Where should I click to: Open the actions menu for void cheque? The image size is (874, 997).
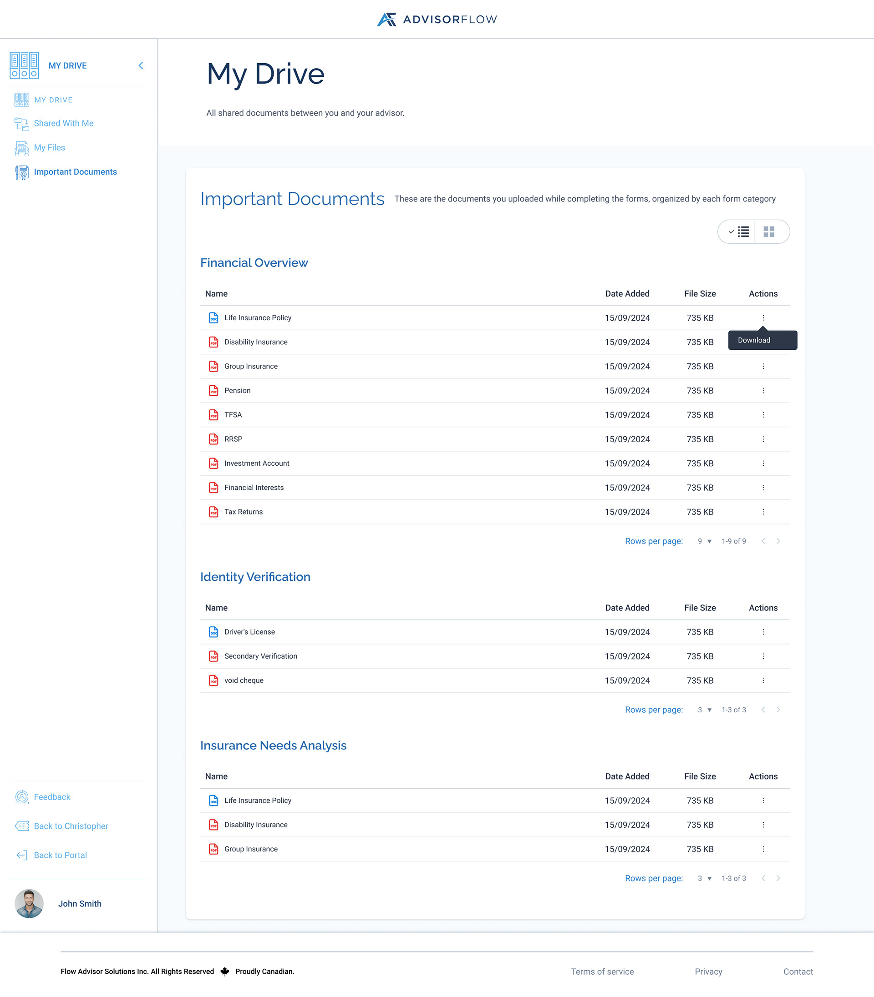[763, 680]
